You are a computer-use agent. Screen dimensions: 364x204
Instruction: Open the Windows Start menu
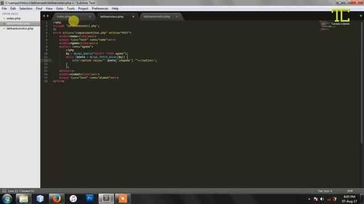7,199
